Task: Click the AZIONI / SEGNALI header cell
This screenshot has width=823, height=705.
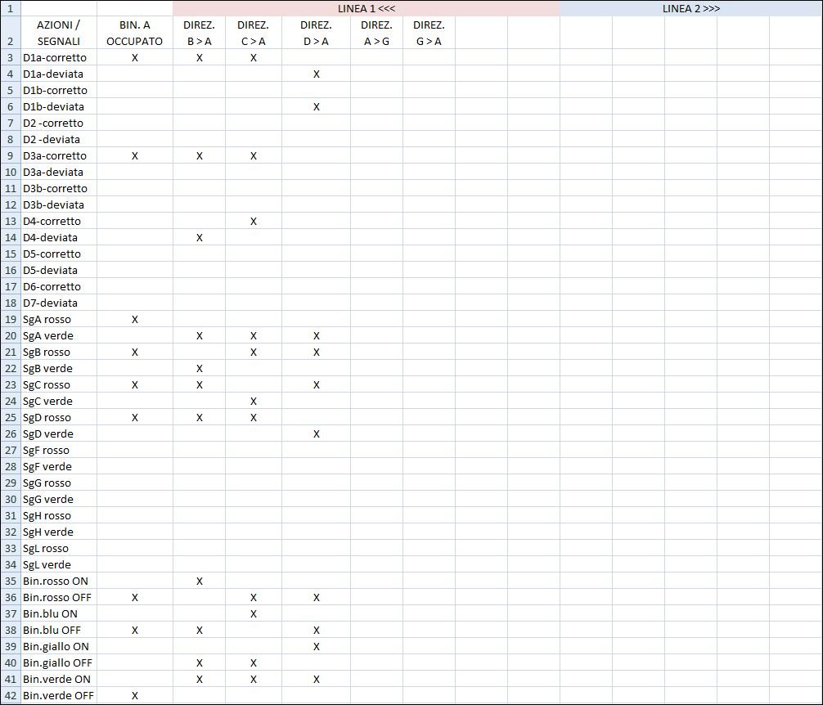Action: [58, 33]
